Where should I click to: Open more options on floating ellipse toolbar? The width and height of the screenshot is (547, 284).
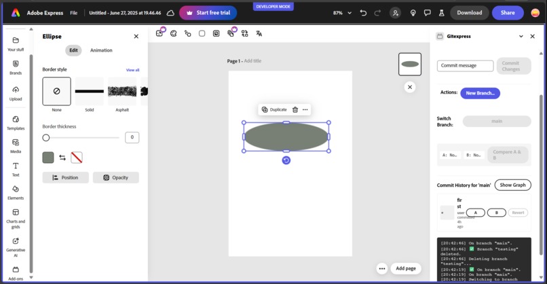point(305,109)
